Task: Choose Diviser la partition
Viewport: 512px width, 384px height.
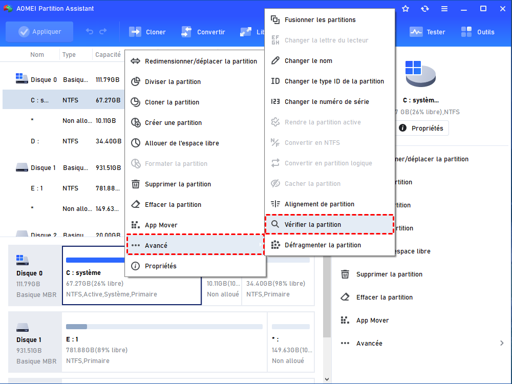Action: coord(195,81)
